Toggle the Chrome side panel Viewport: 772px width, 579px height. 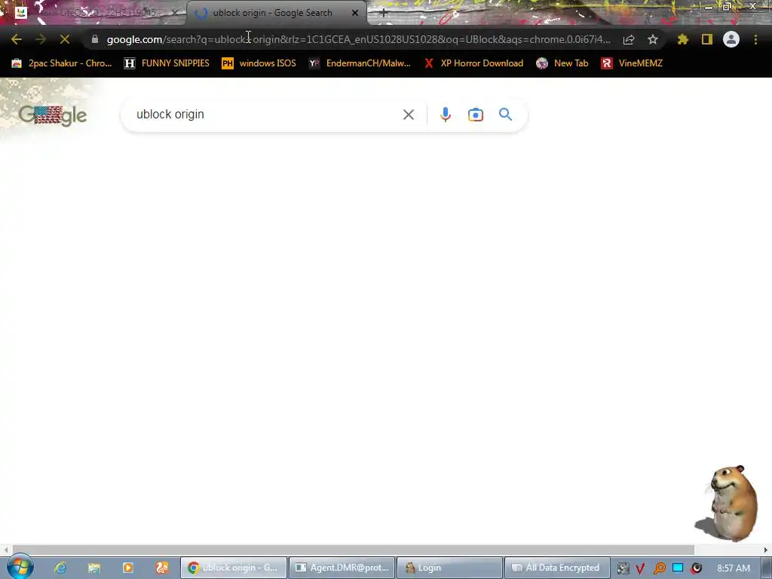point(707,39)
